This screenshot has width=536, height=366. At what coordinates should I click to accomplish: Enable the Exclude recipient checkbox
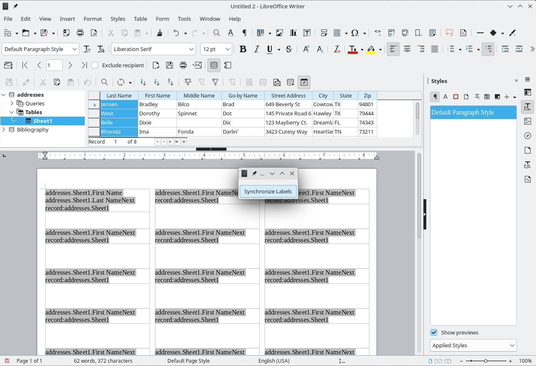[95, 65]
